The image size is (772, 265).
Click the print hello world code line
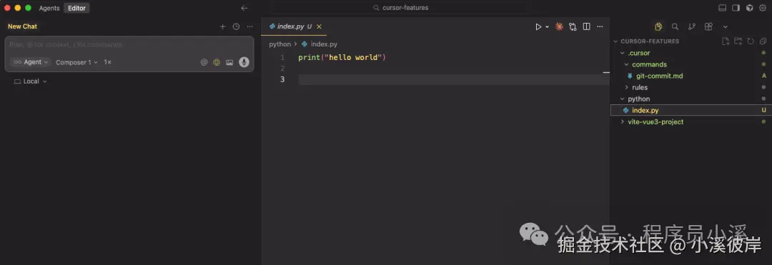pyautogui.click(x=342, y=58)
